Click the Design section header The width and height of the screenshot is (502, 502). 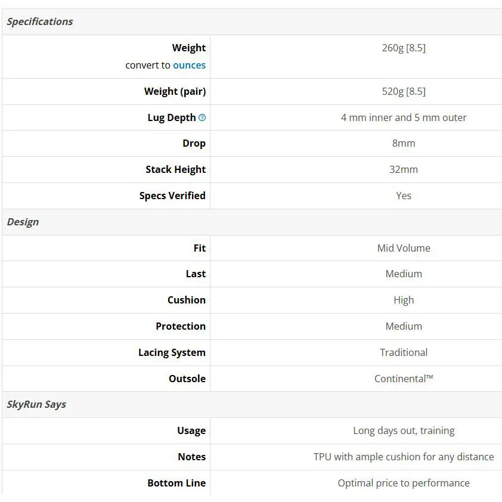(23, 222)
